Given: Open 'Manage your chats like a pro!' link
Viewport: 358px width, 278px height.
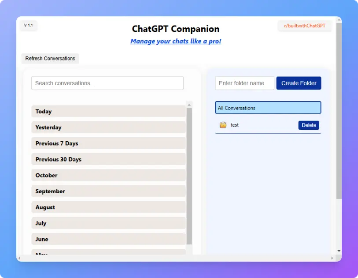Looking at the screenshot, I should click(176, 41).
